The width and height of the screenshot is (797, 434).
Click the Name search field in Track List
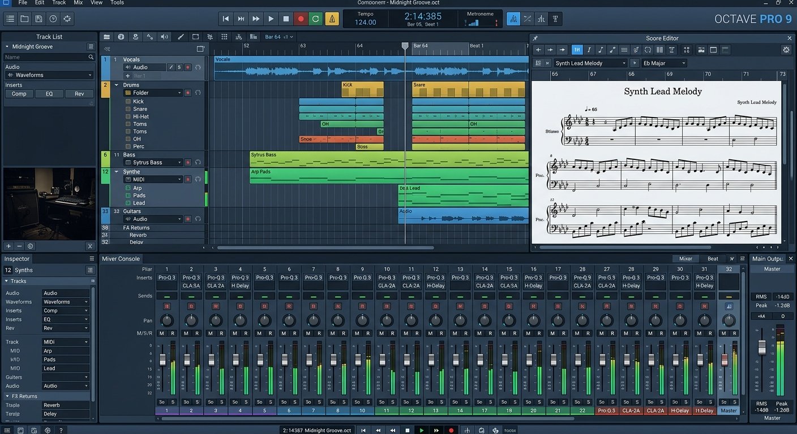coord(49,57)
